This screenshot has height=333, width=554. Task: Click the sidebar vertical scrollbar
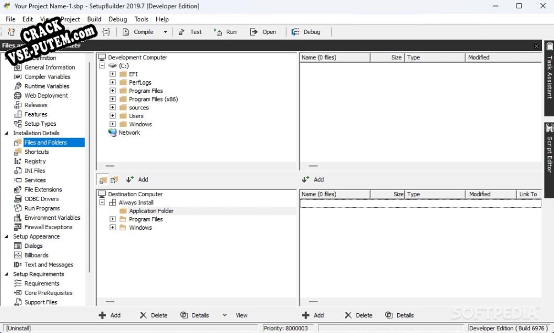pos(90,168)
